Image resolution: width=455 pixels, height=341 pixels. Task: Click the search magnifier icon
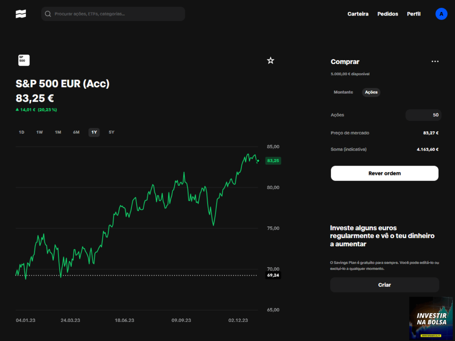point(48,14)
